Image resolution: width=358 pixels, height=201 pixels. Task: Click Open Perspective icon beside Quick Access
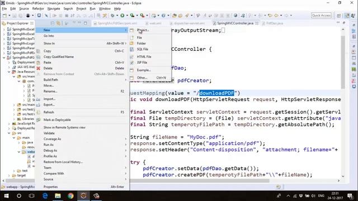click(338, 16)
